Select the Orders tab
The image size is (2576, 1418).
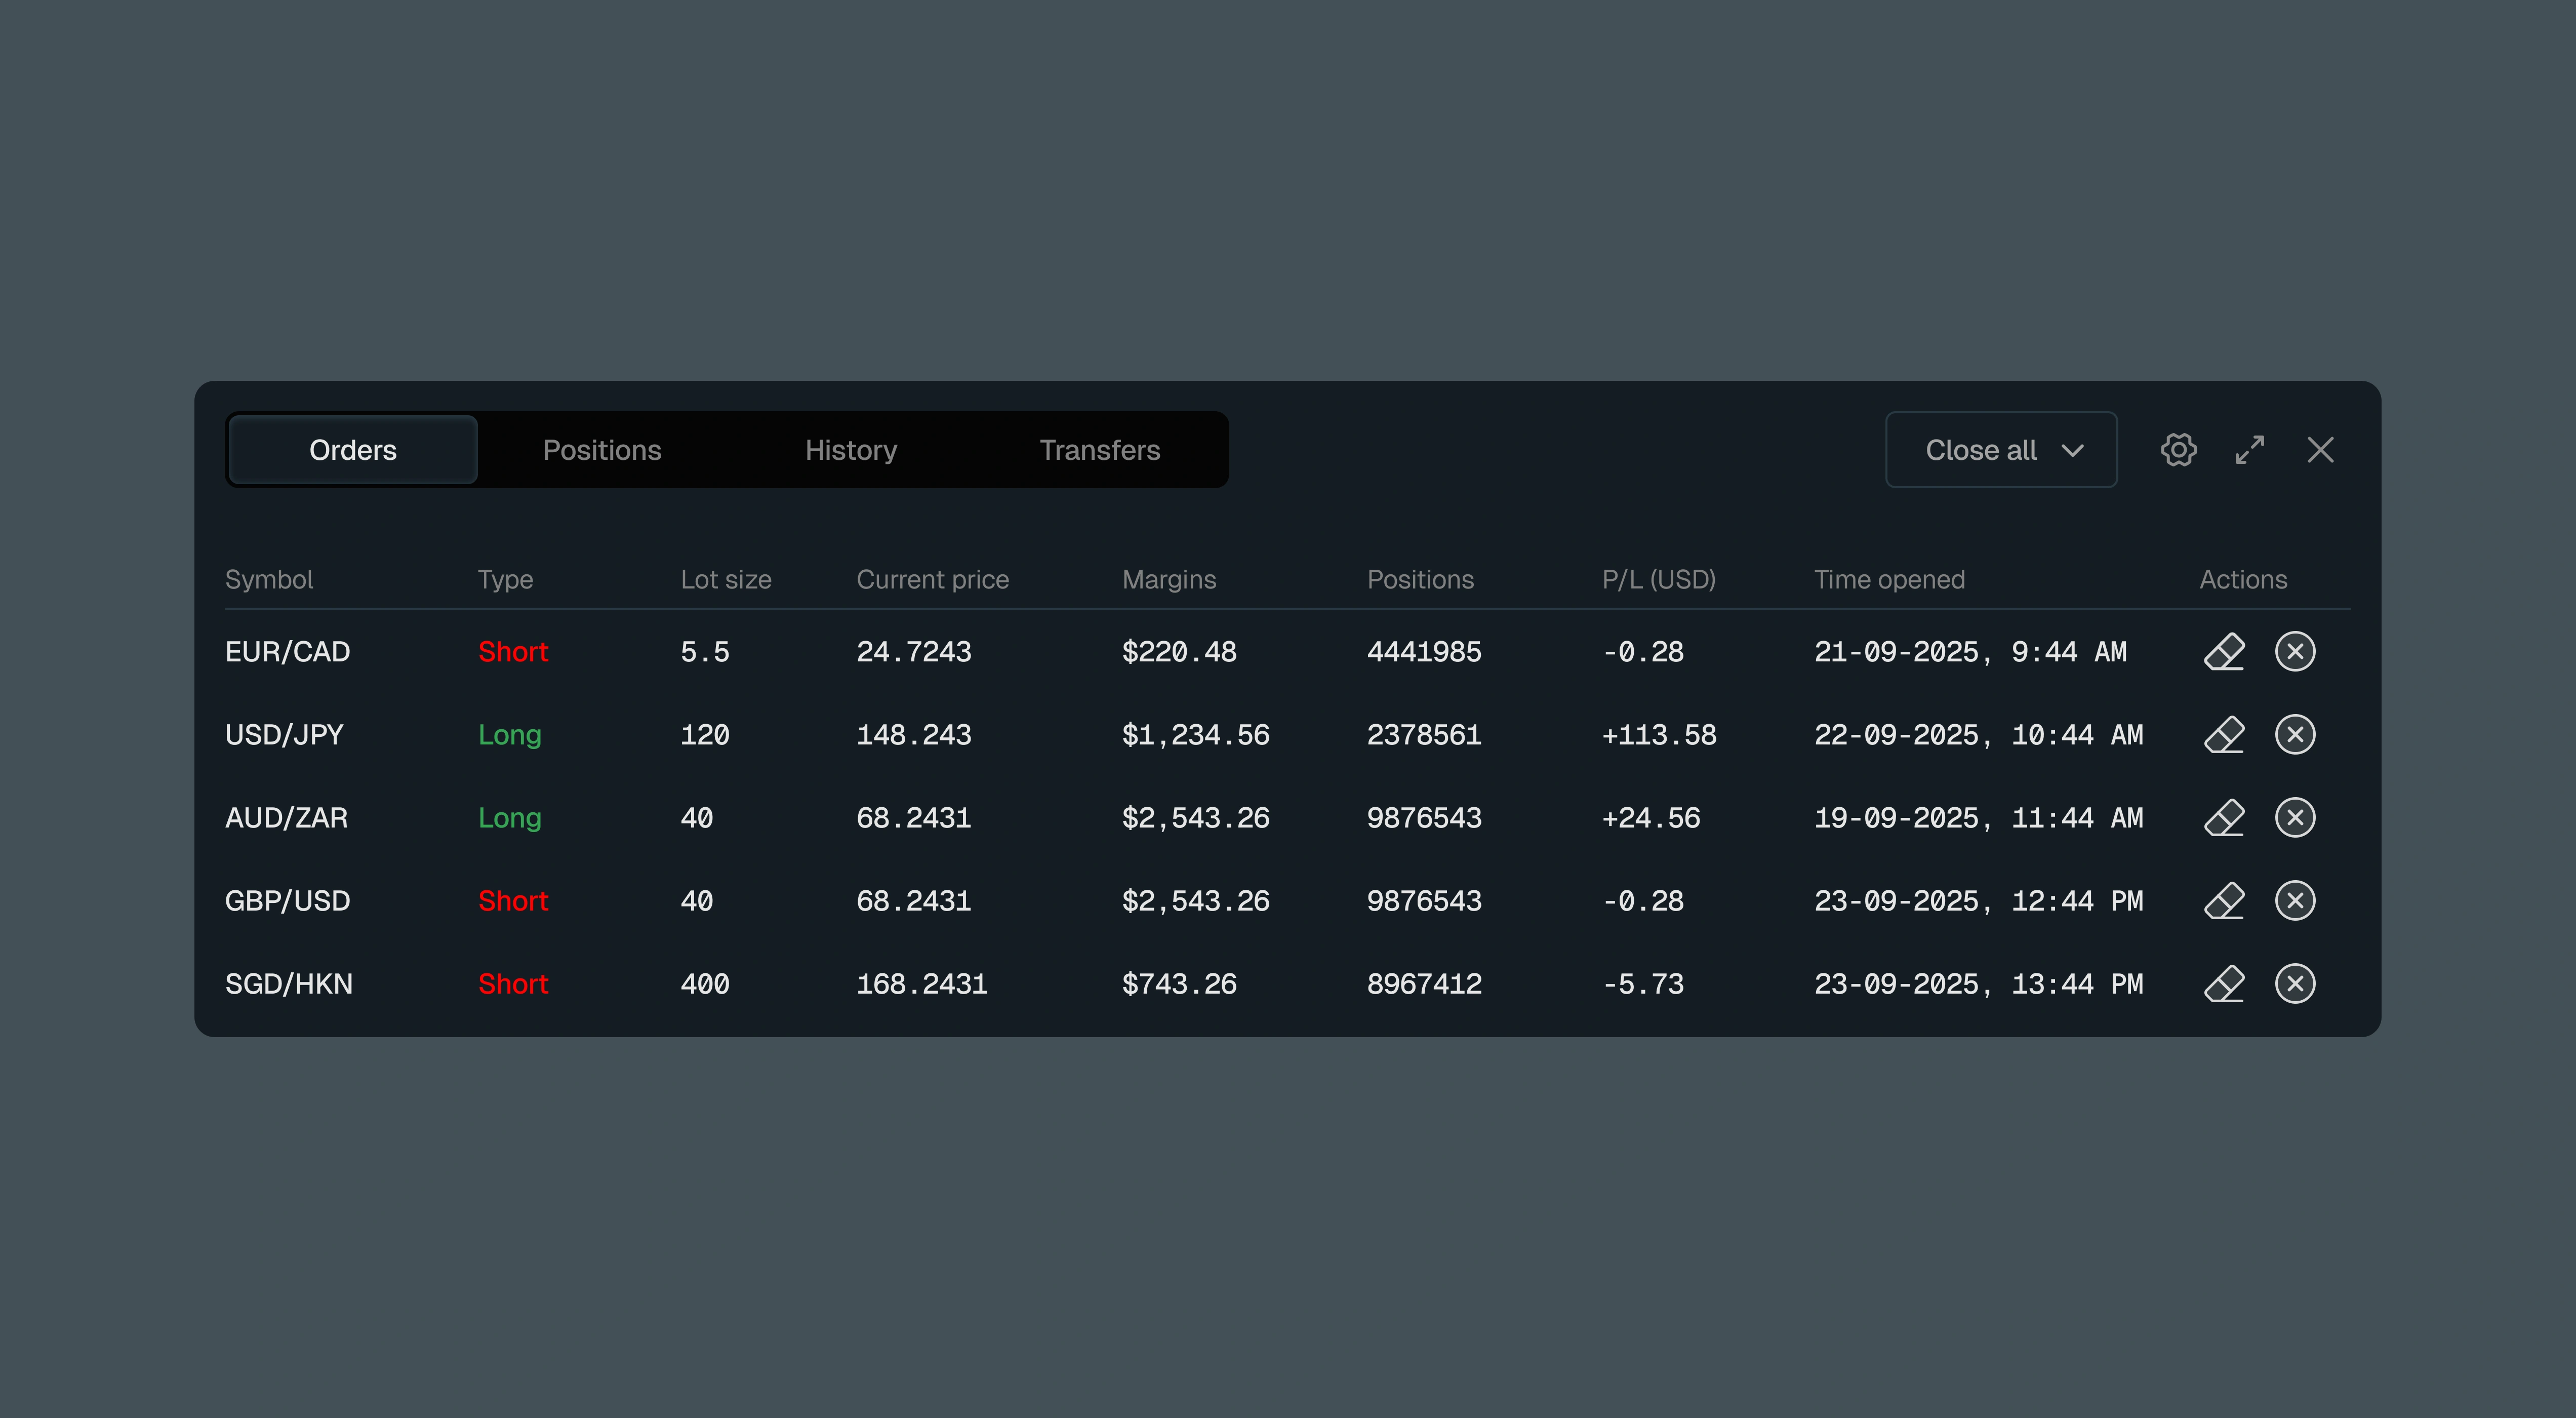click(353, 450)
